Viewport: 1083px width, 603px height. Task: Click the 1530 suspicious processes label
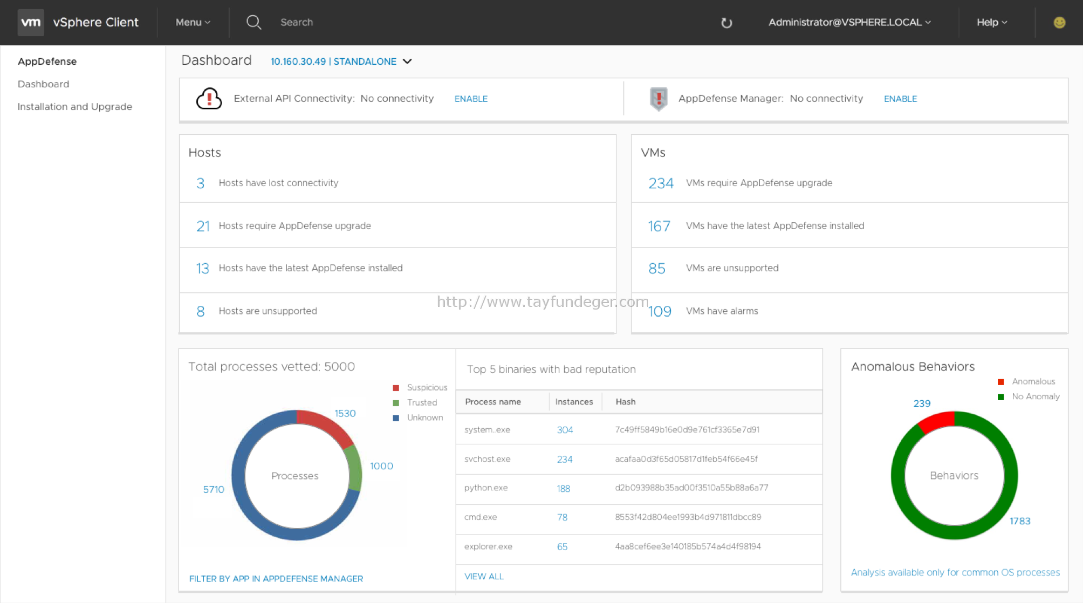[345, 413]
